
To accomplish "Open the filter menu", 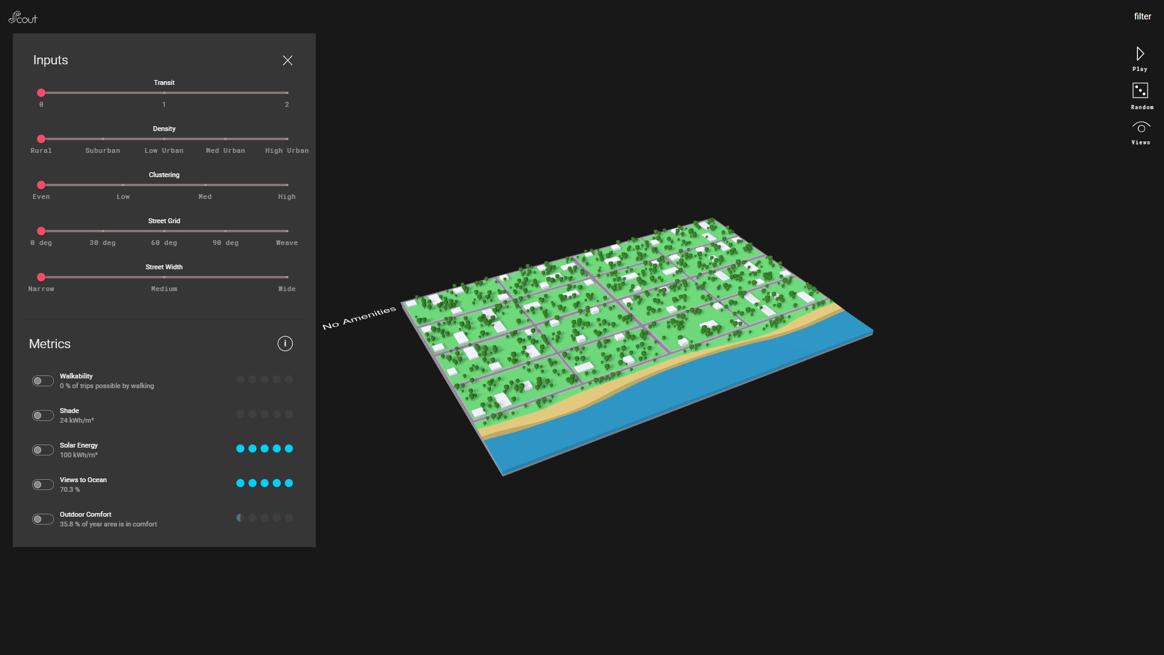I will (x=1142, y=16).
